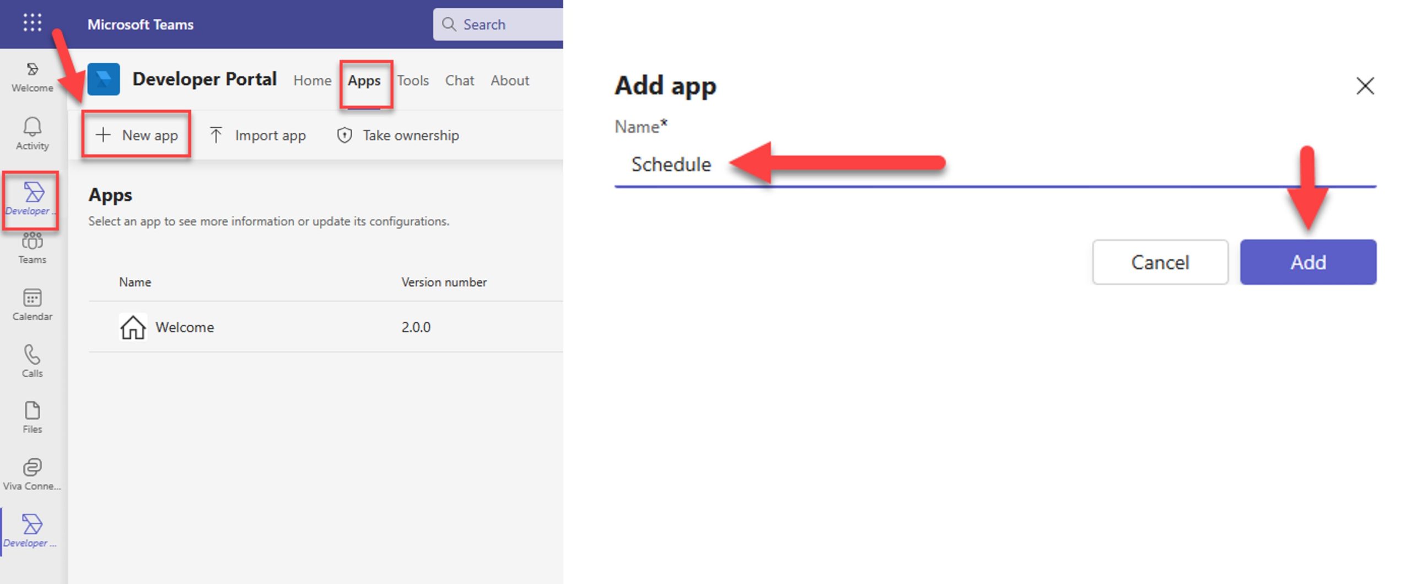This screenshot has height=584, width=1411.
Task: Open the Calendar sidebar icon
Action: [32, 304]
